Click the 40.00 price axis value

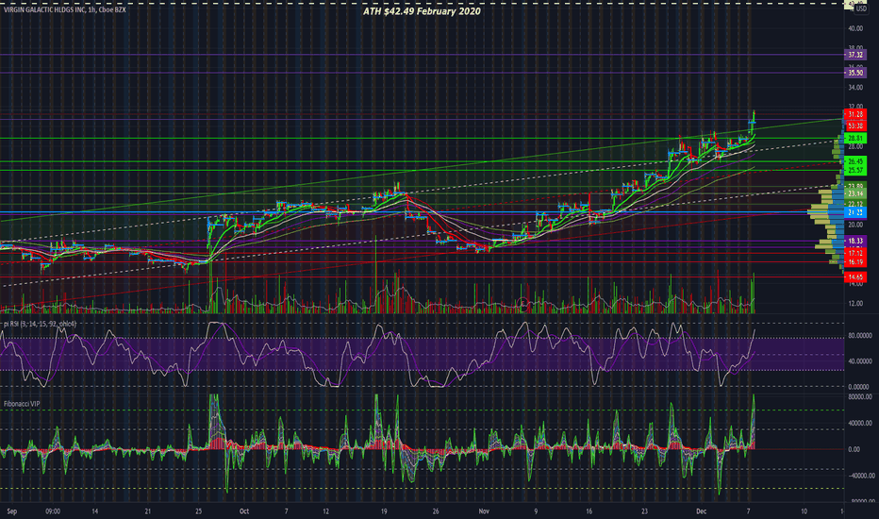(855, 28)
